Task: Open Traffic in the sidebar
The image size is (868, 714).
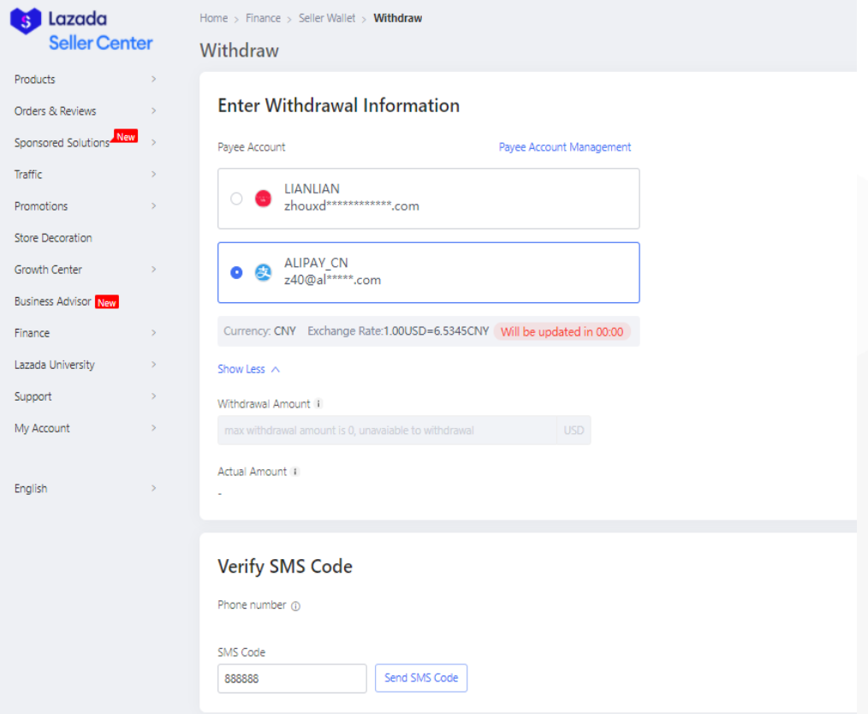Action: click(28, 175)
